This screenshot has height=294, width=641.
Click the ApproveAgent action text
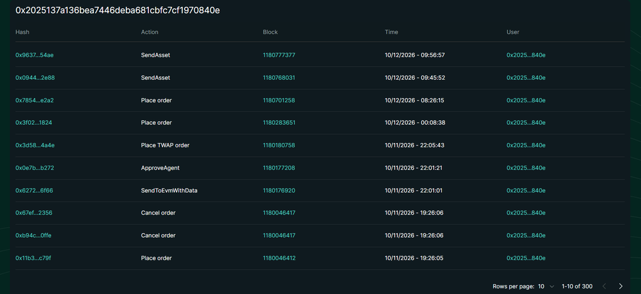pos(160,168)
